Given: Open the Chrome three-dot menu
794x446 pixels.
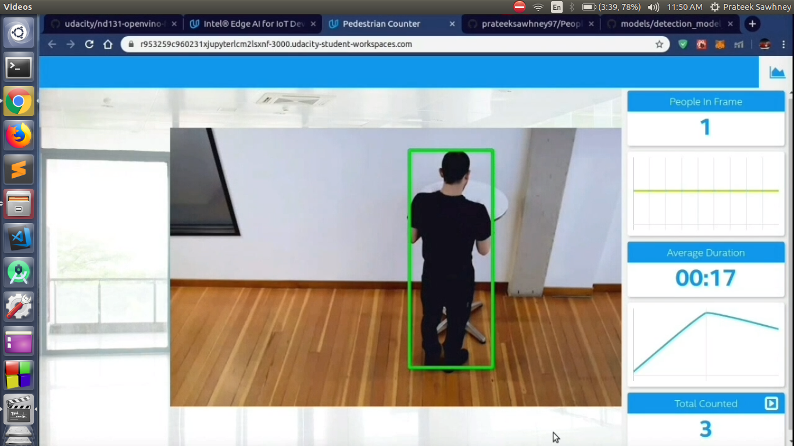Looking at the screenshot, I should coord(784,44).
